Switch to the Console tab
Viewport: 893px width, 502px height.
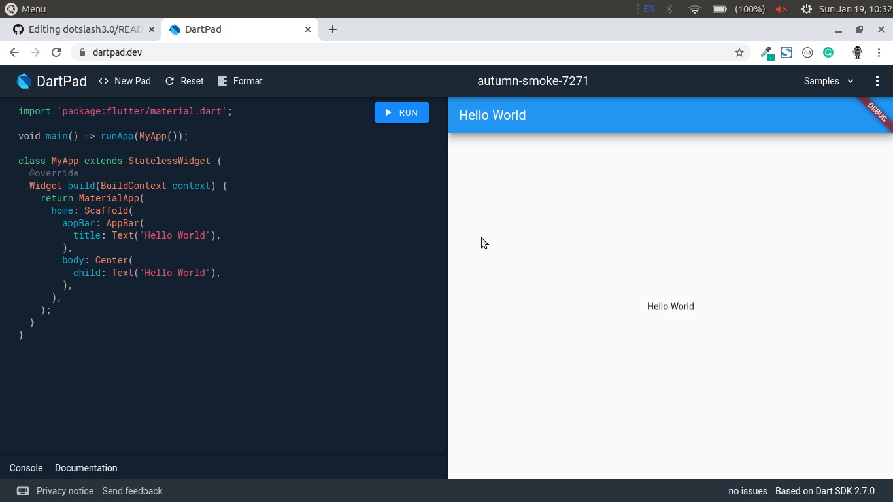point(25,468)
